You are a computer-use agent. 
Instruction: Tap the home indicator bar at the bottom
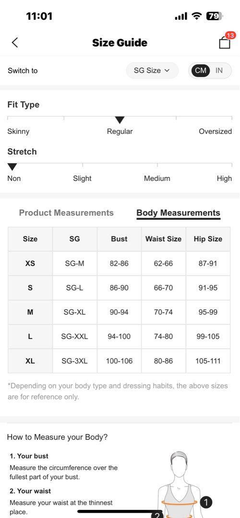[116, 512]
